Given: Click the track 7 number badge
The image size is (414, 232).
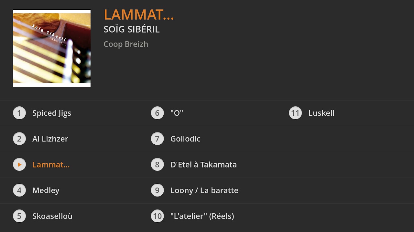Looking at the screenshot, I should coord(157,139).
